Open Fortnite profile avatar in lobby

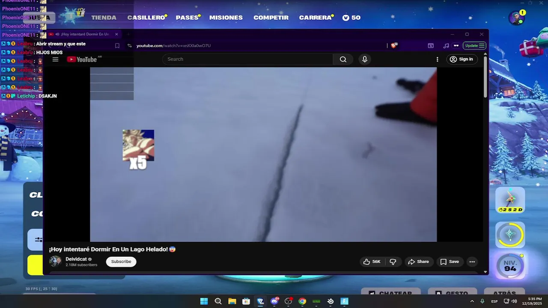click(517, 18)
